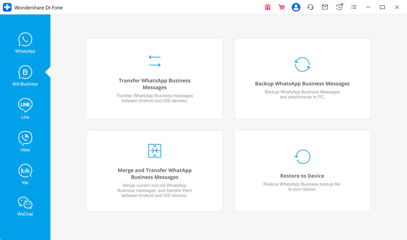Viewport: 407px width, 240px height.
Task: Click 'Restore WhatsApp Business backup file' description
Action: (302, 187)
